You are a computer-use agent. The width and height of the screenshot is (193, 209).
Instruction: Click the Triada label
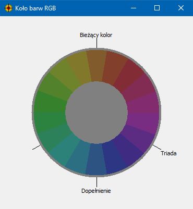point(168,153)
